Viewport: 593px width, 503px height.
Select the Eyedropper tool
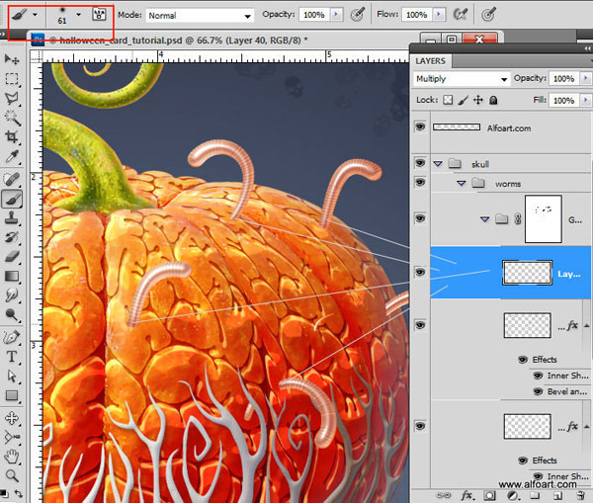pos(11,156)
